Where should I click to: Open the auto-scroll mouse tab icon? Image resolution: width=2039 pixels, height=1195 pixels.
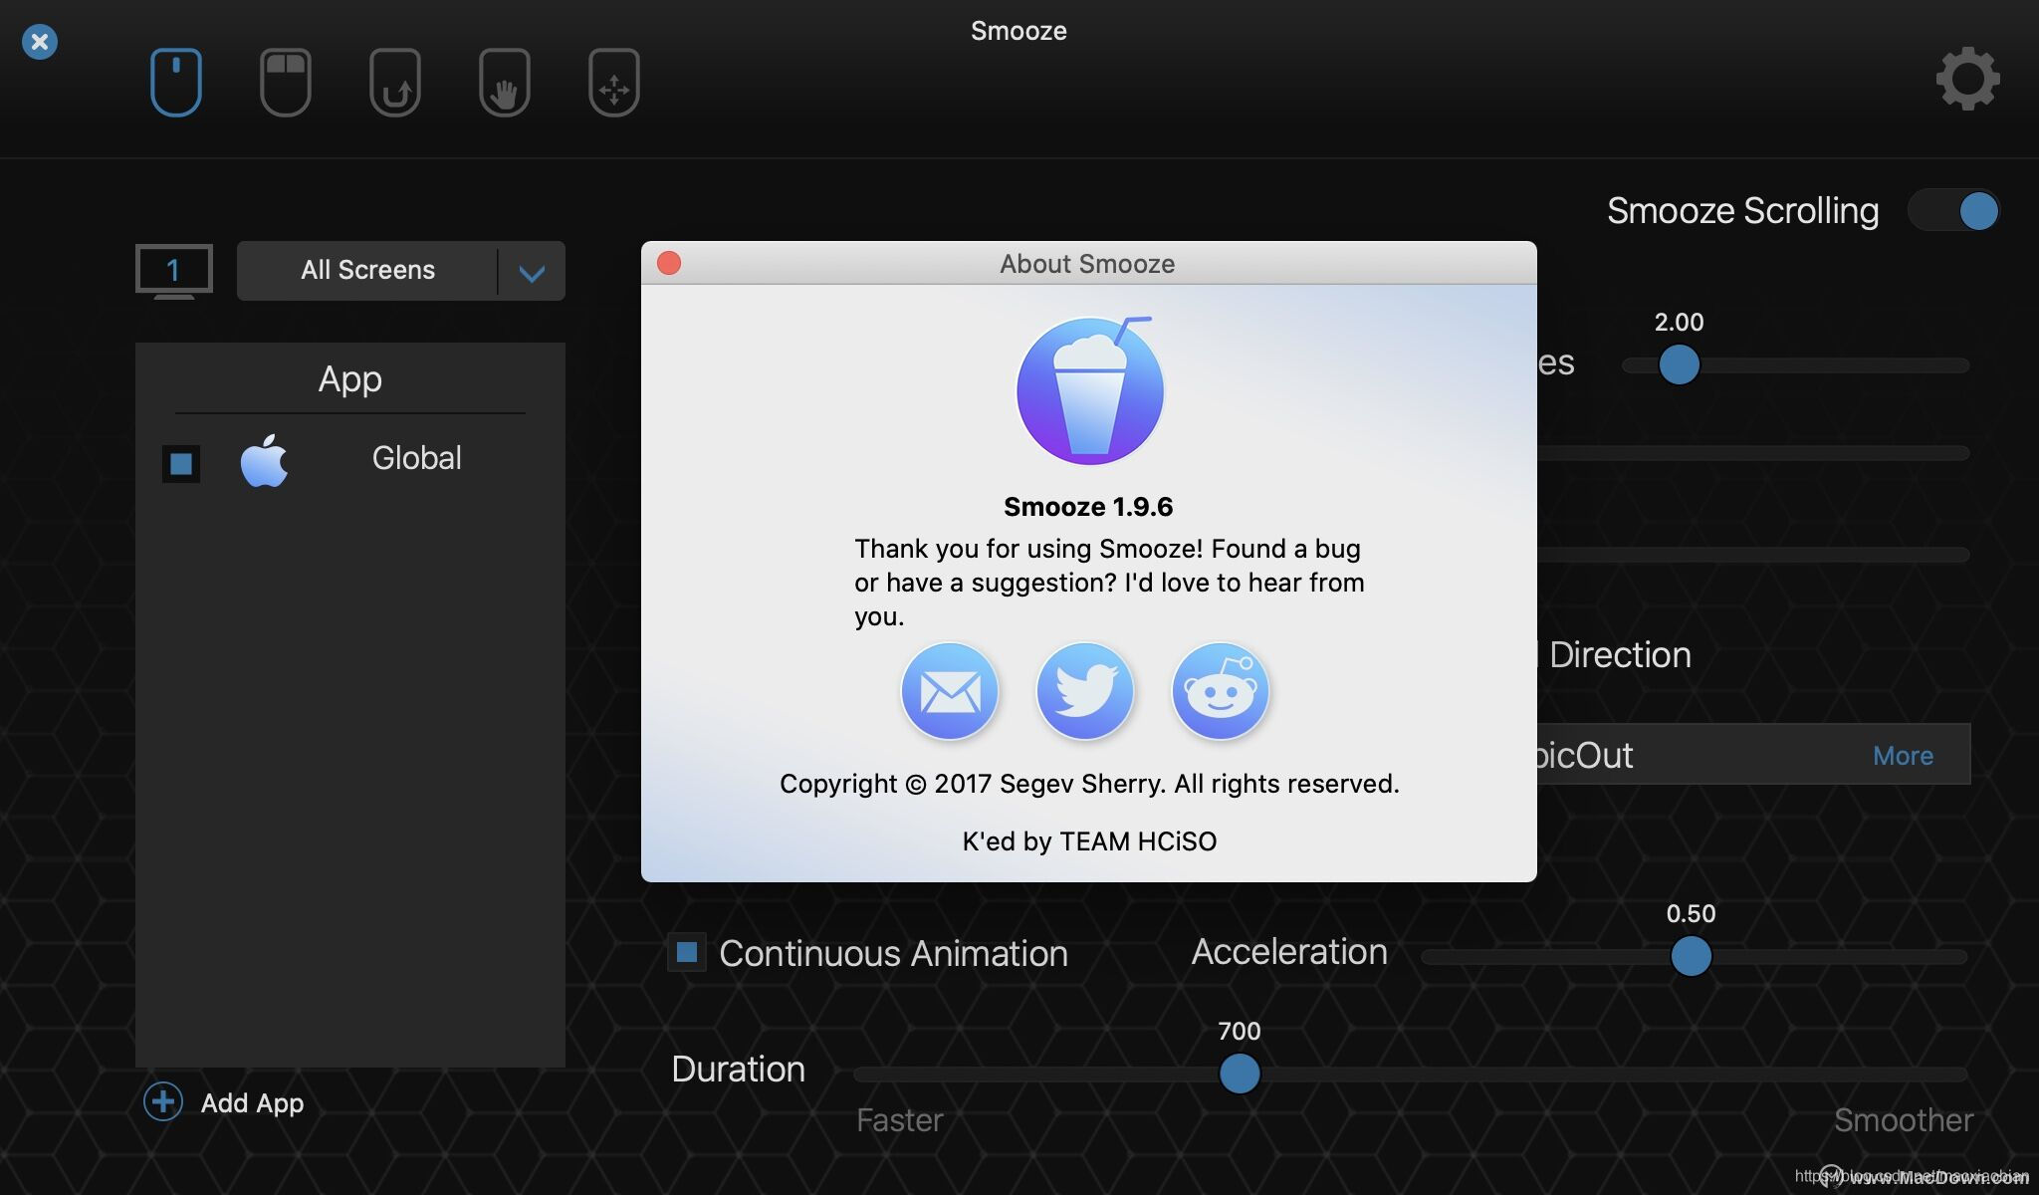395,83
